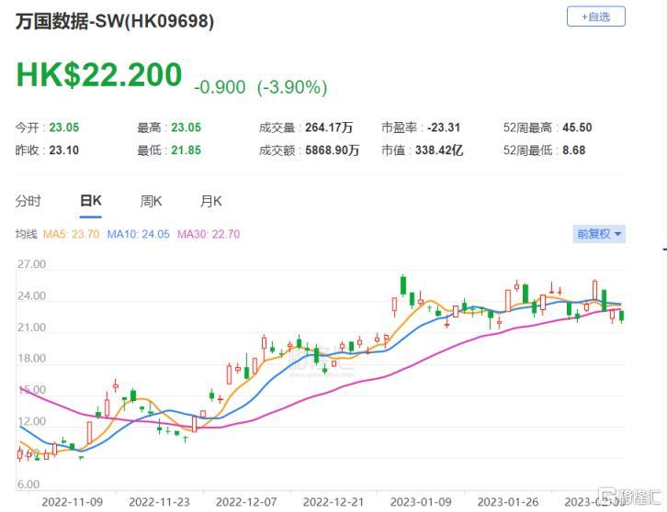This screenshot has height=512, width=667.
Task: Click the MA30: 22.70 indicator label
Action: pos(209,234)
